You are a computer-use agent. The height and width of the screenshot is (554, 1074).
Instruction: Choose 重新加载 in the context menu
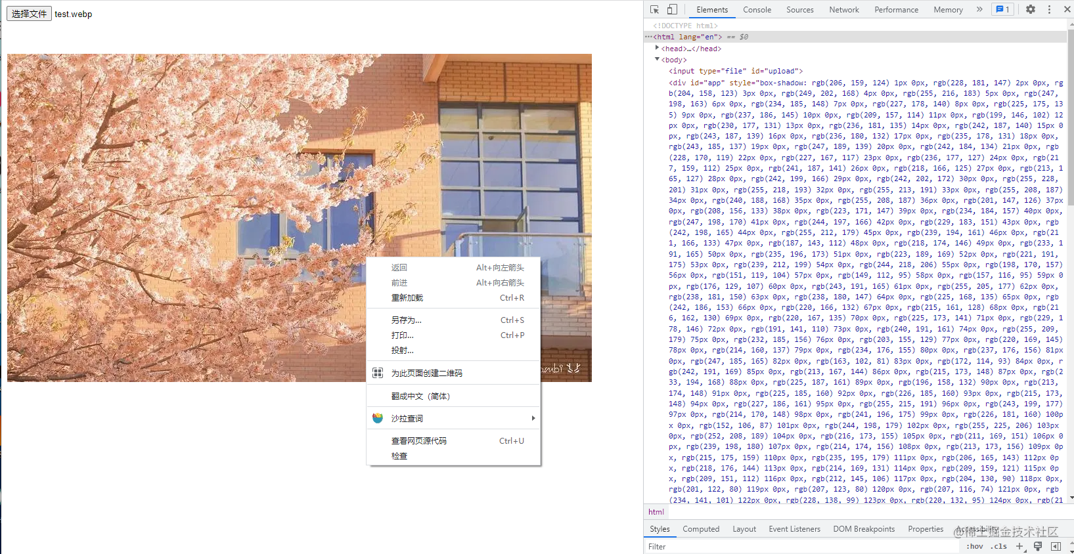tap(453, 297)
